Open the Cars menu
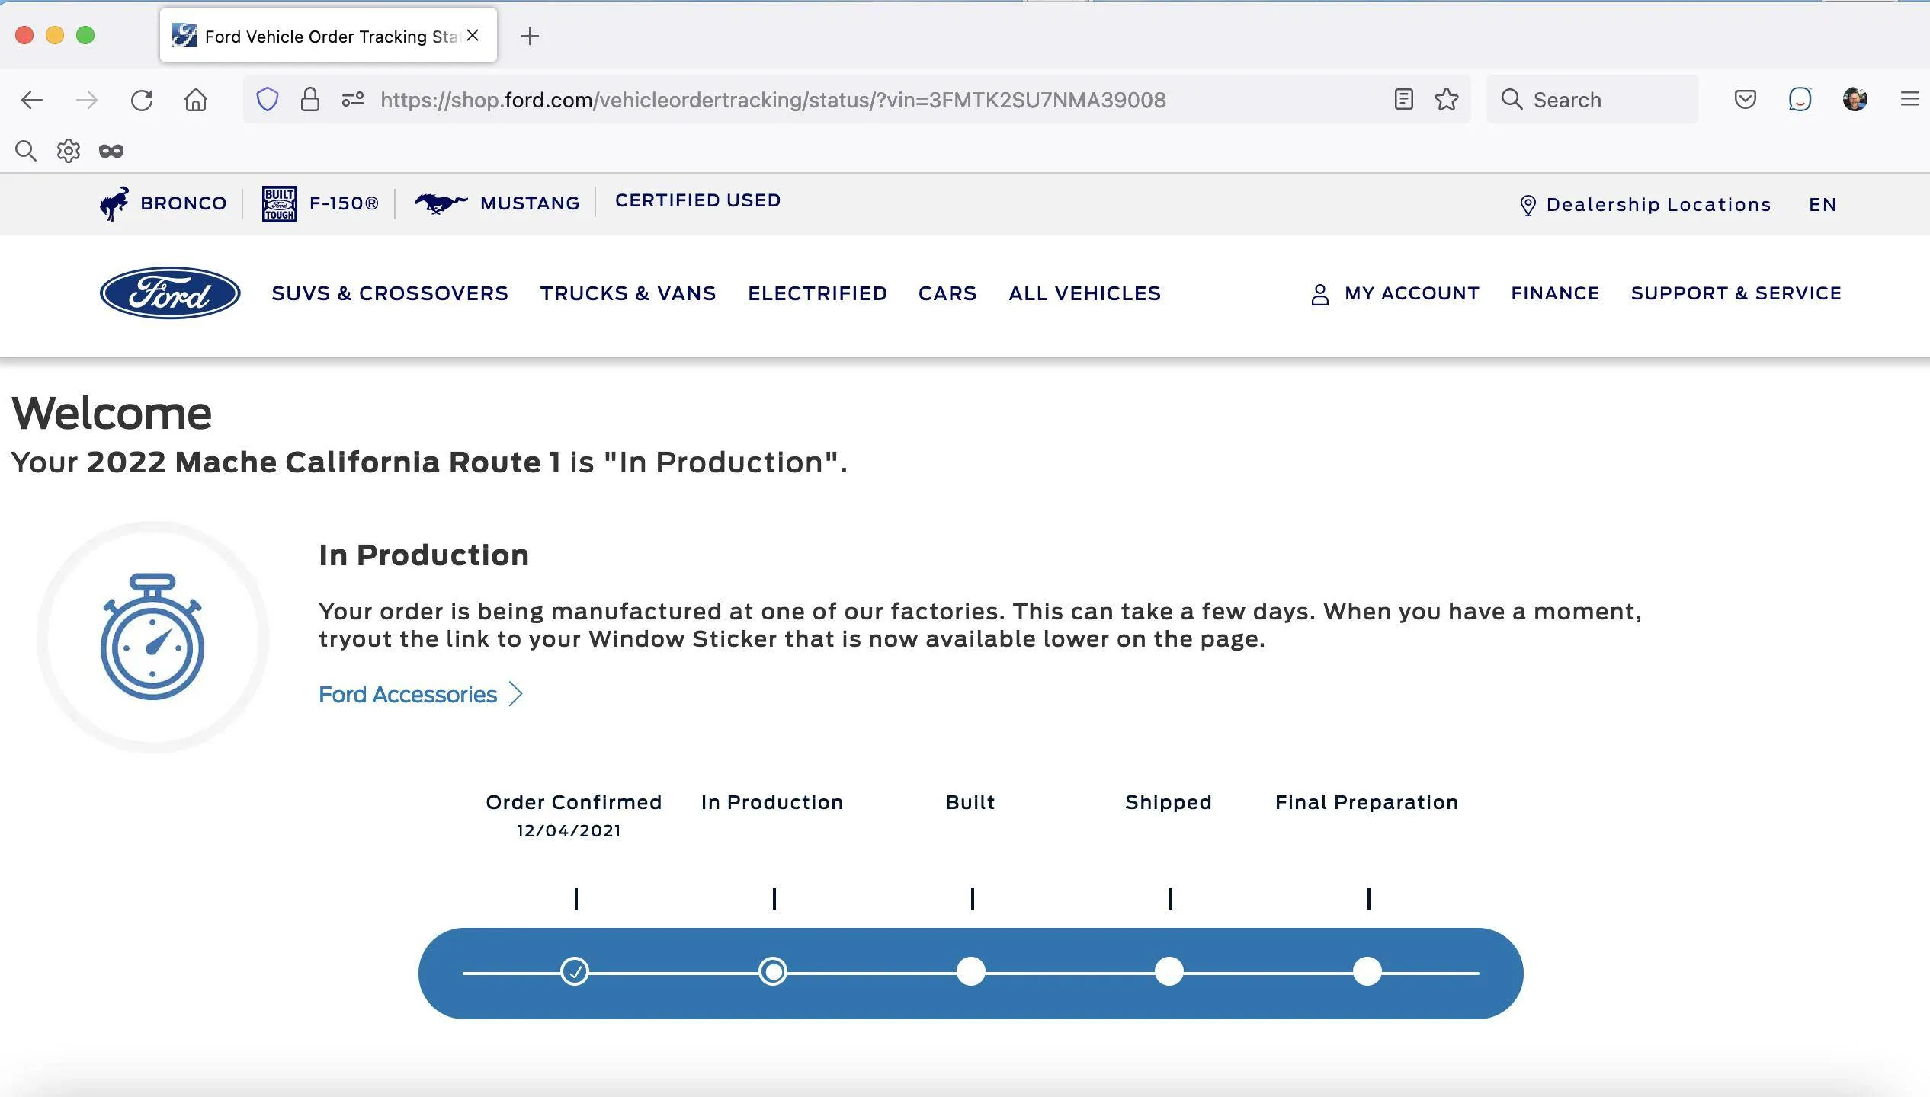This screenshot has height=1097, width=1930. (947, 293)
